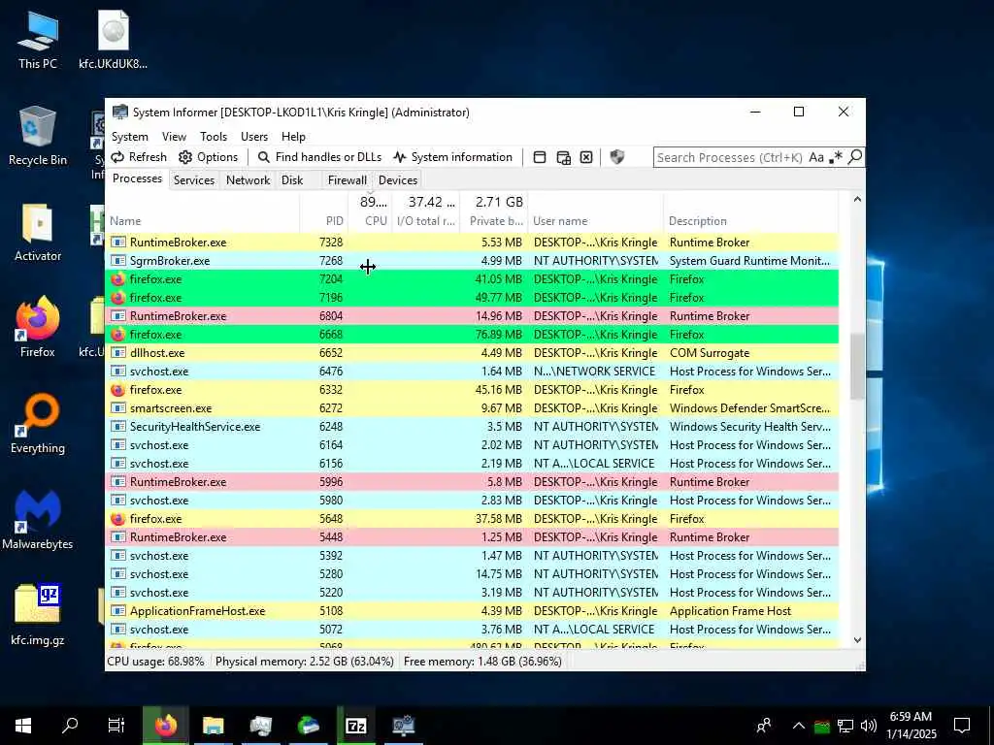Image resolution: width=994 pixels, height=745 pixels.
Task: Open System information graph window
Action: pos(452,157)
